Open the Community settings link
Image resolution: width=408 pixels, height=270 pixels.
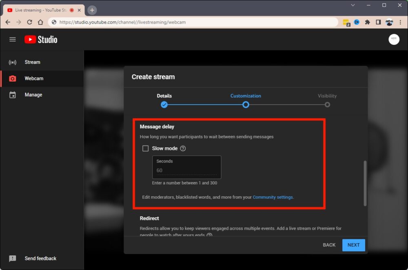(x=273, y=198)
